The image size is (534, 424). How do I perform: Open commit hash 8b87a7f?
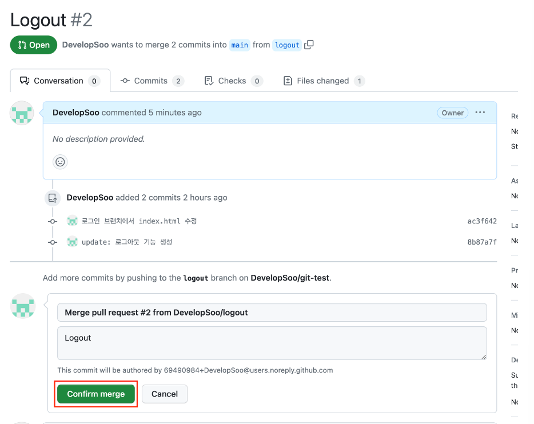482,242
